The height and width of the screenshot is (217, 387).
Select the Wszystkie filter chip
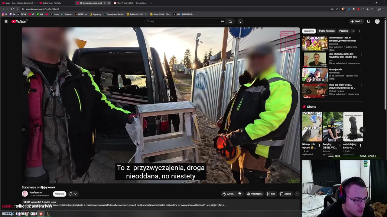pos(309,31)
